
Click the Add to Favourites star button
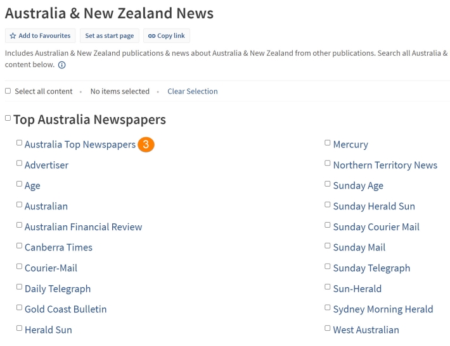pos(40,36)
